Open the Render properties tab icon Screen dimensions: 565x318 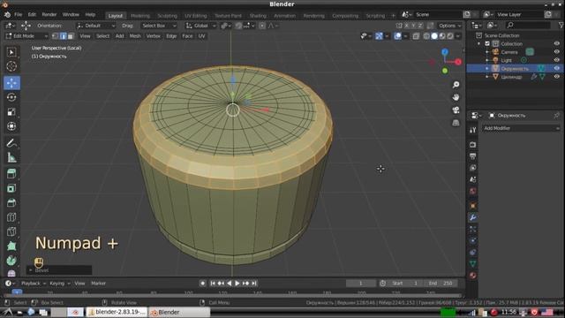pos(473,145)
